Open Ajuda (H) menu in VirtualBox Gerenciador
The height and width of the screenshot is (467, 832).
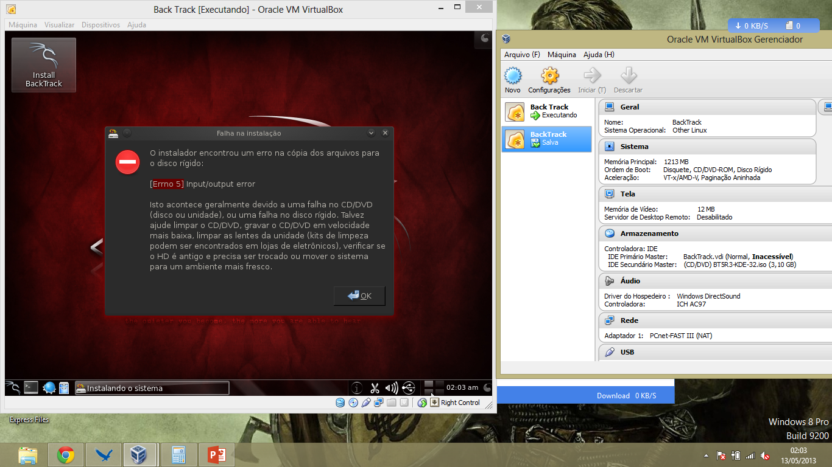pyautogui.click(x=599, y=55)
